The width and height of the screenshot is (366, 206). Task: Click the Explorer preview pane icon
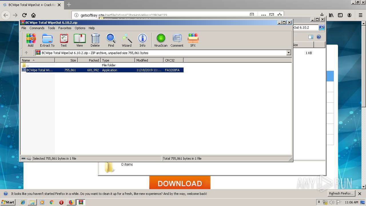(311, 37)
